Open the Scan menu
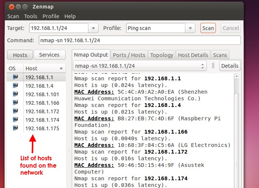 point(13,16)
